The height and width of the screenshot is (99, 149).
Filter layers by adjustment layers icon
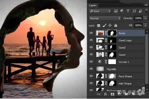click(122, 11)
